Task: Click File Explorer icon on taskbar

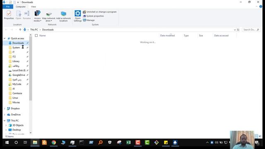Action: [35, 142]
